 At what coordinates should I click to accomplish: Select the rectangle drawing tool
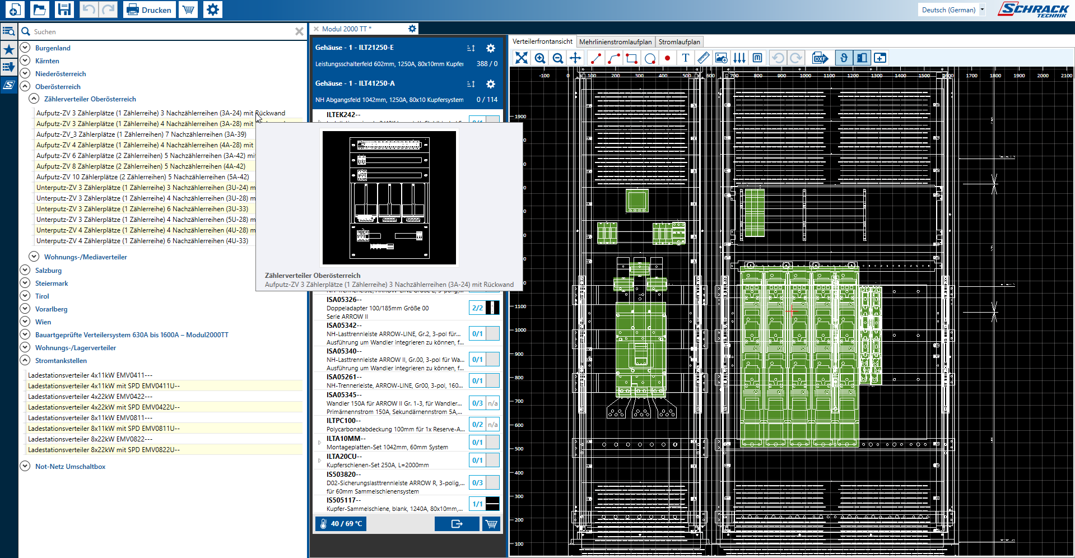pyautogui.click(x=632, y=58)
